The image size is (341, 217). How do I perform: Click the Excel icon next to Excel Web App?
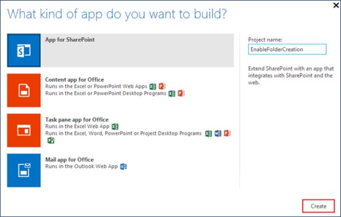coord(115,127)
